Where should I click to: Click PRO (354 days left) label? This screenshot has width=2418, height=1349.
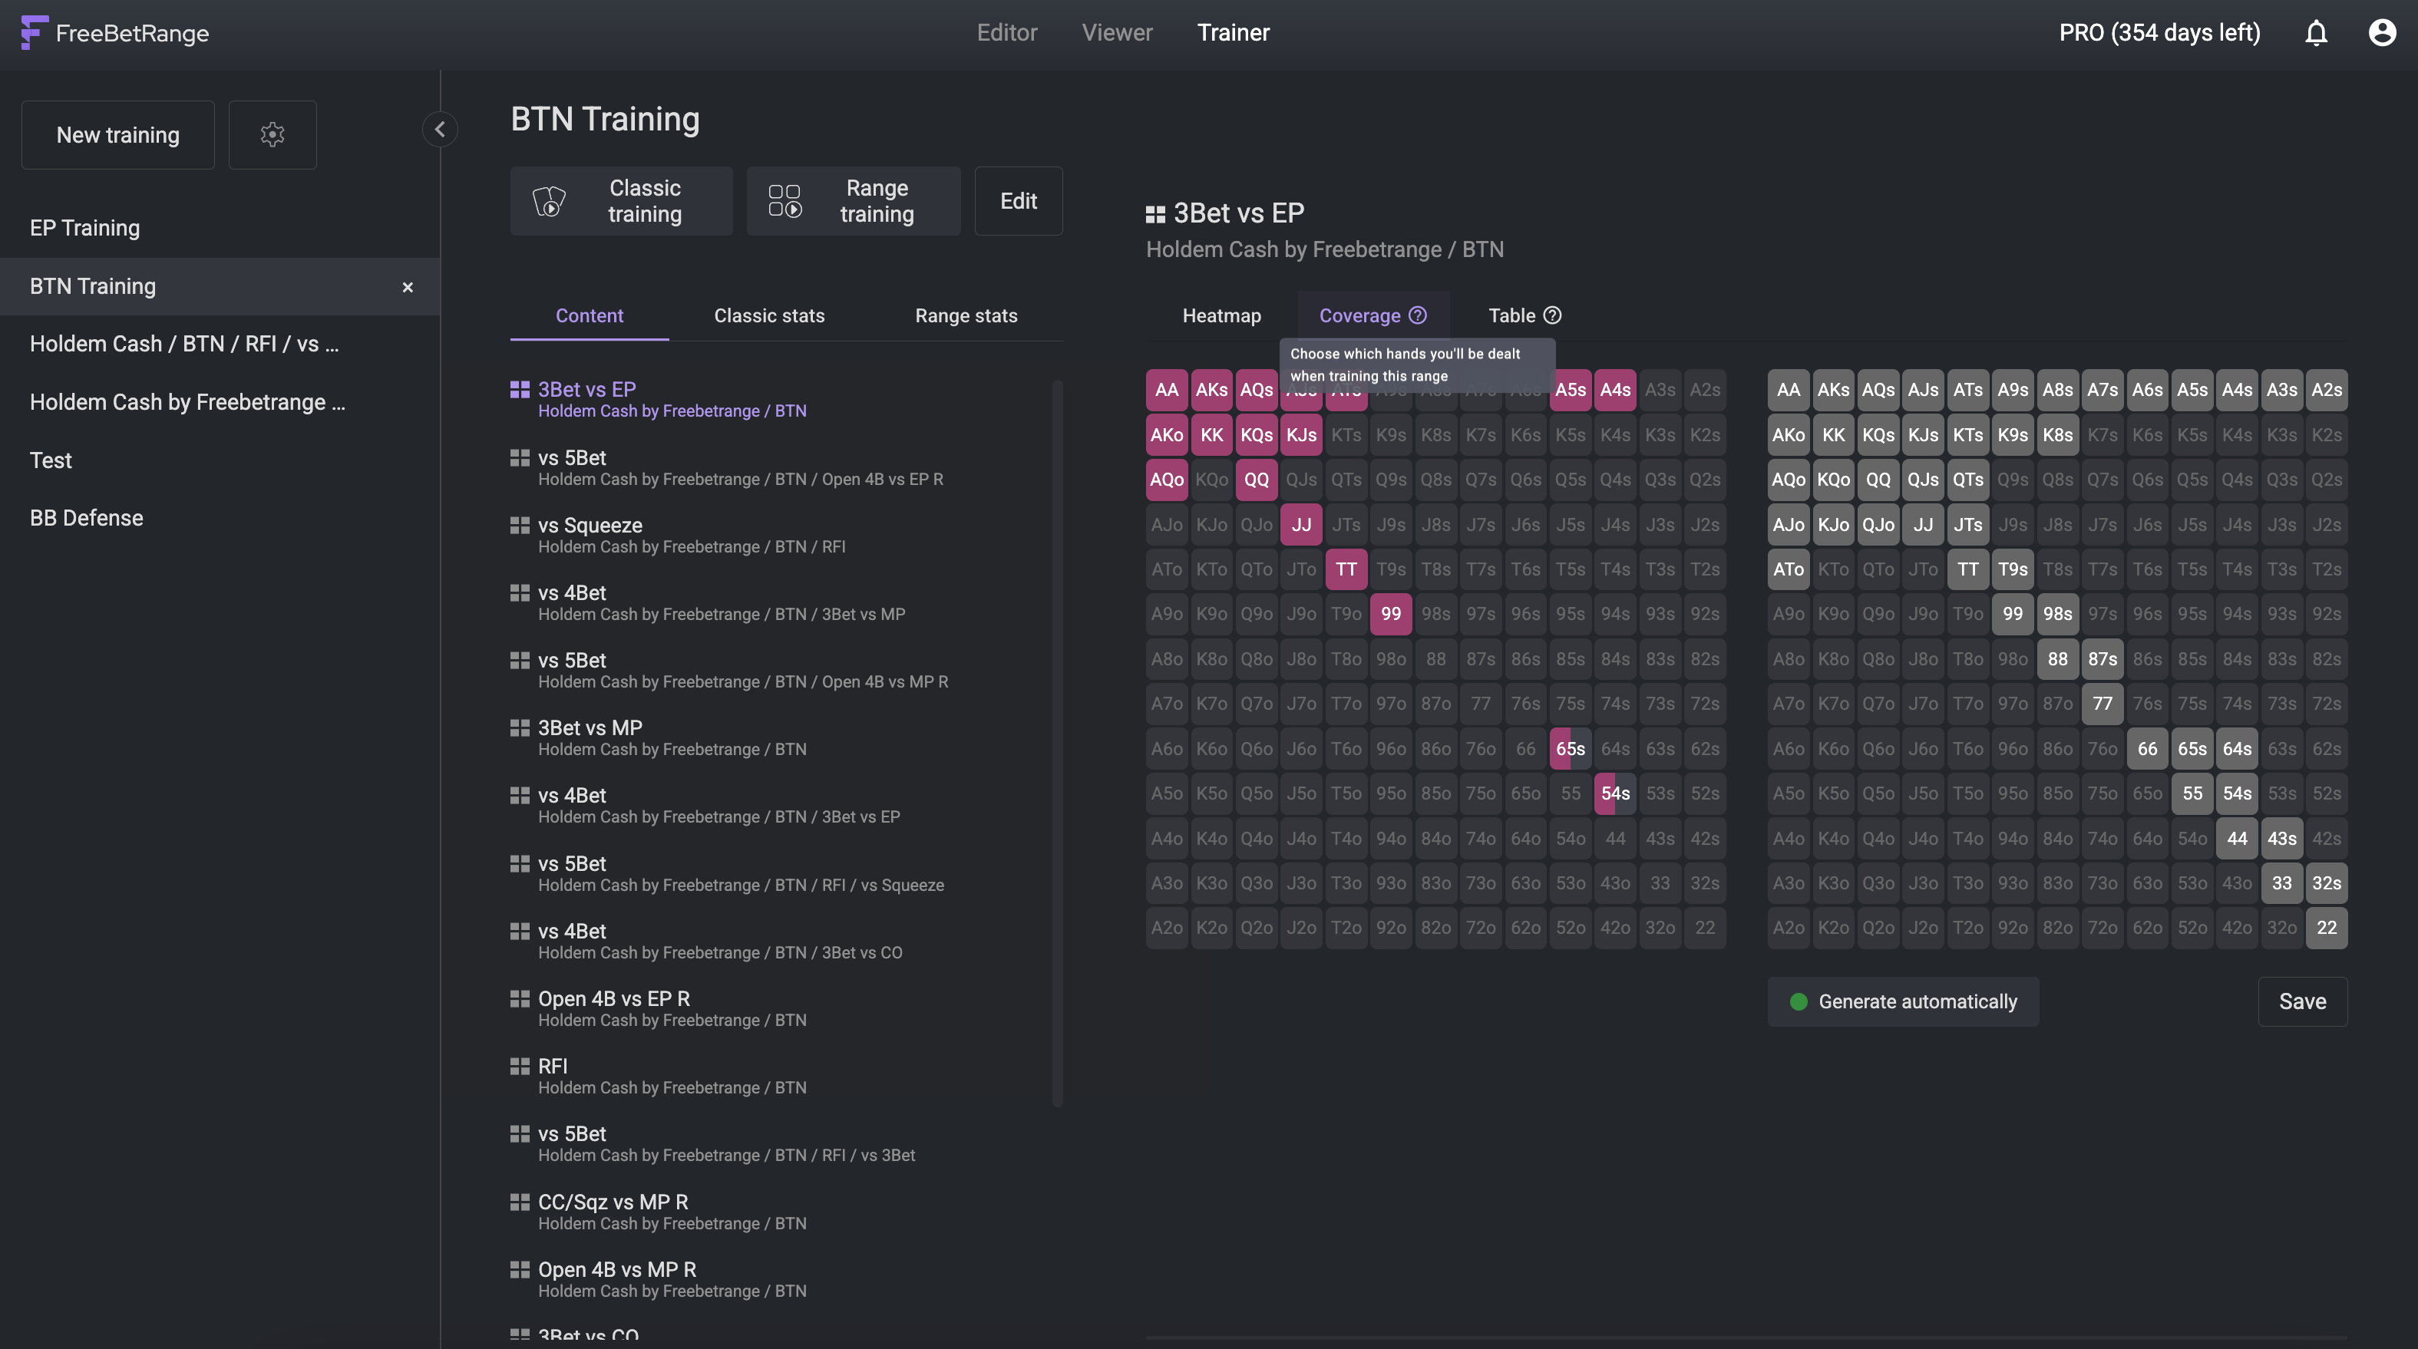click(2159, 33)
